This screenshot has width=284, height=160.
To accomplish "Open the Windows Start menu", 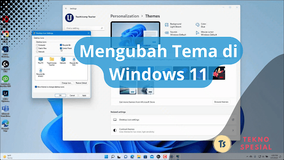I will 106,156.
